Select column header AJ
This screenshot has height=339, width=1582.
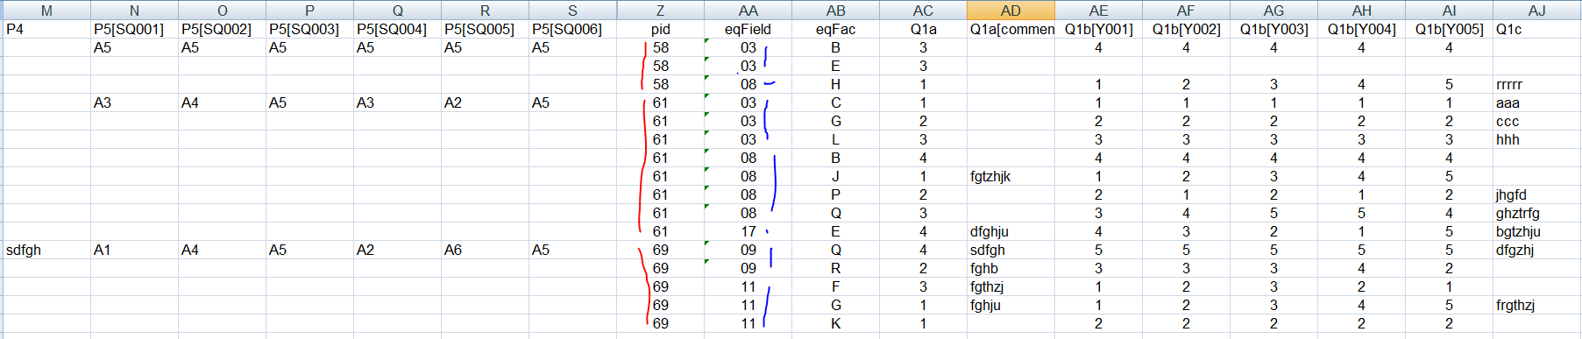tap(1536, 11)
